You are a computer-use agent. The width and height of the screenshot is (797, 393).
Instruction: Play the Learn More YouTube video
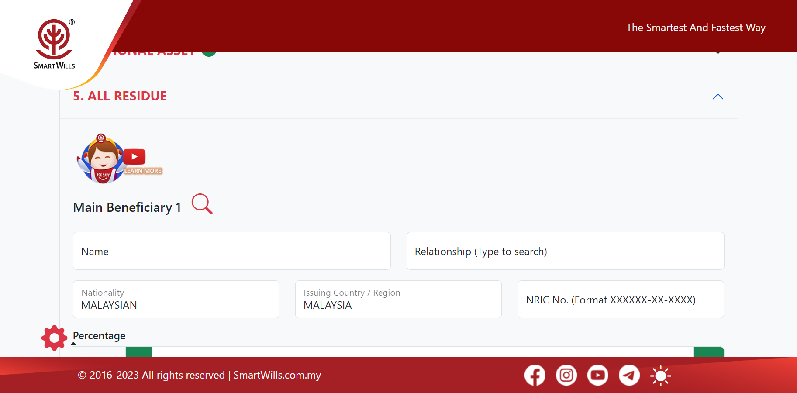pyautogui.click(x=135, y=157)
